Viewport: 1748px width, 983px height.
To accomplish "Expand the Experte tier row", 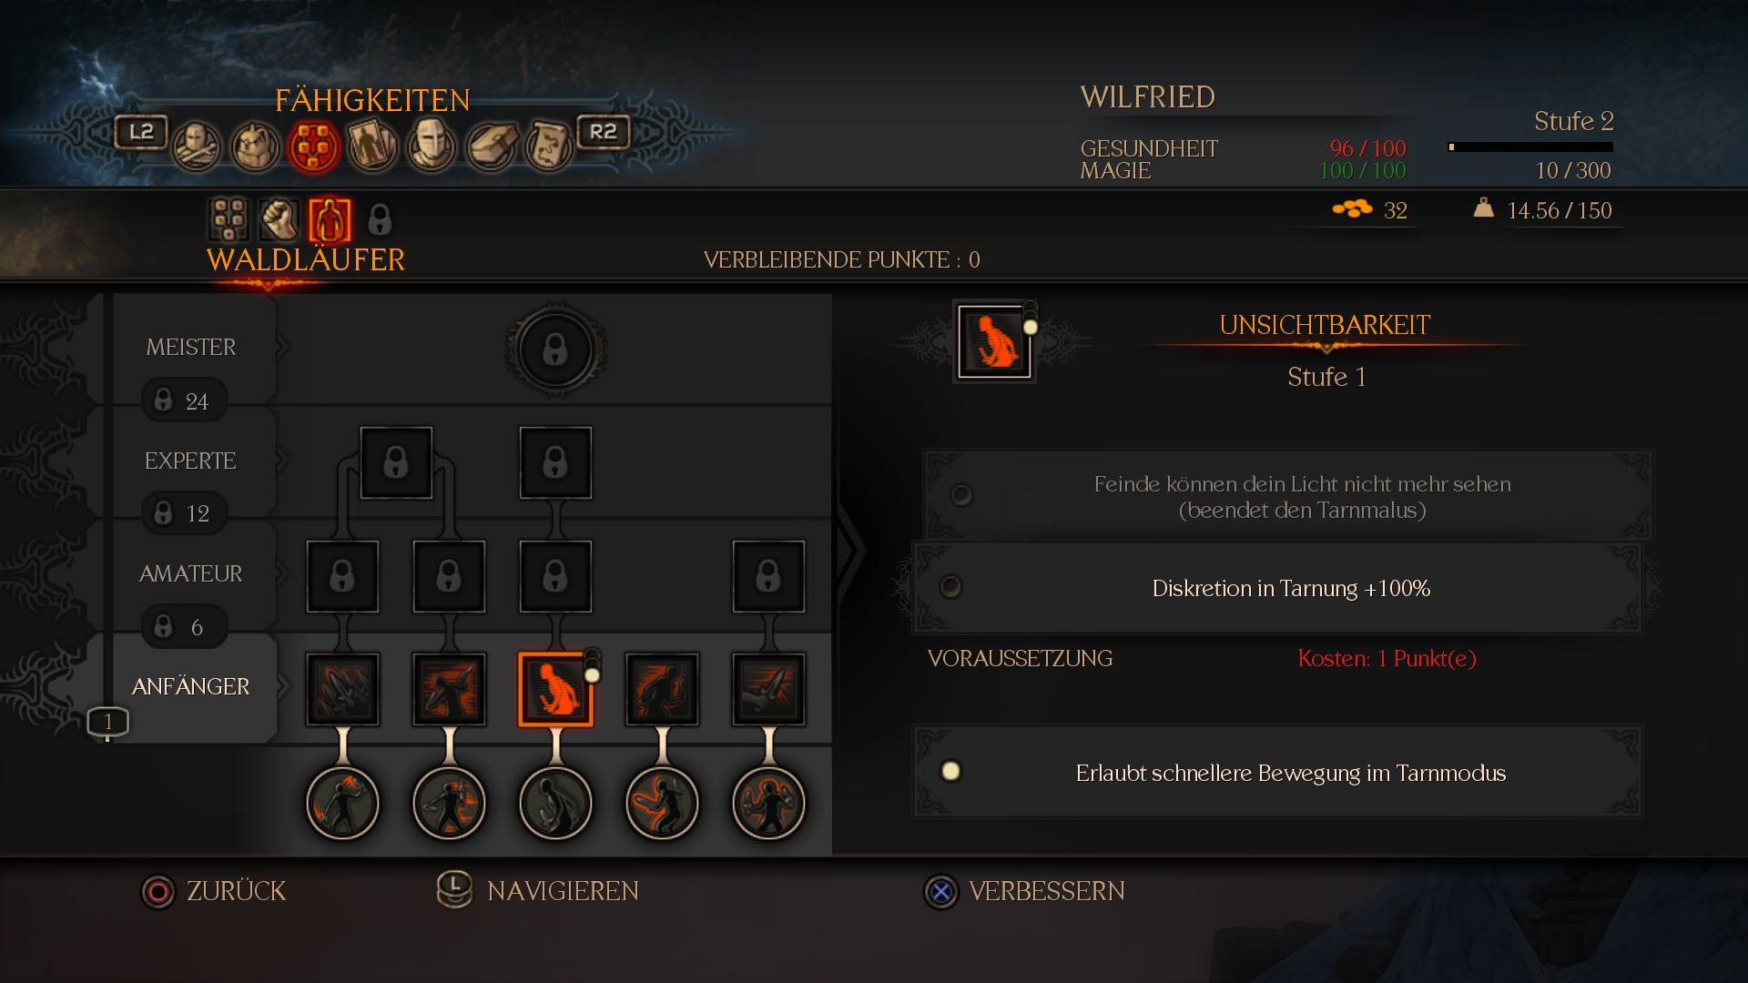I will coord(191,461).
